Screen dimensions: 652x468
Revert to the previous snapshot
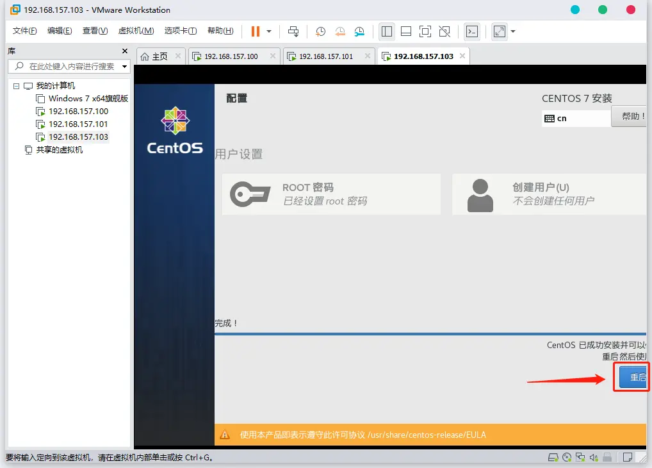339,31
